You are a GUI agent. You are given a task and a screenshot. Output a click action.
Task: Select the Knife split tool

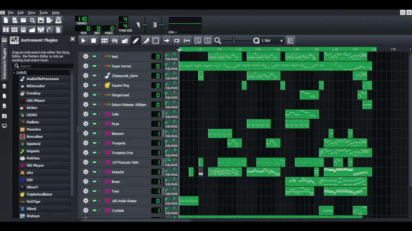[x=146, y=41]
